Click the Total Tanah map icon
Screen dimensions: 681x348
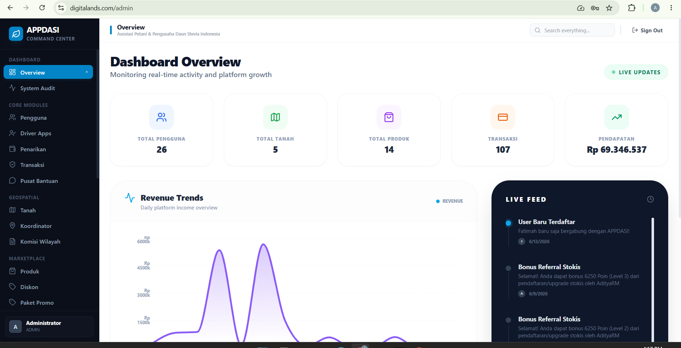[275, 117]
